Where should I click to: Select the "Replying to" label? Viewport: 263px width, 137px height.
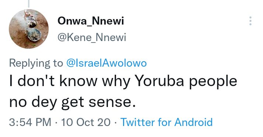pos(36,63)
